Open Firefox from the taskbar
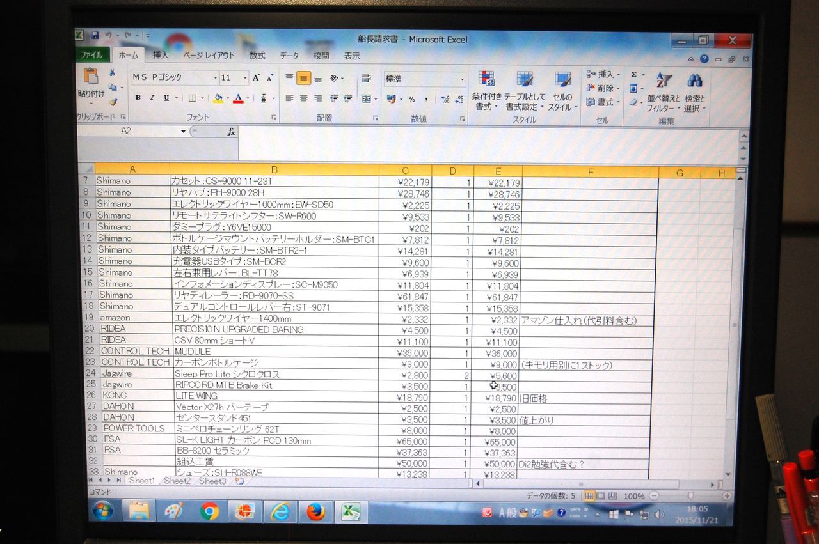 (x=315, y=511)
